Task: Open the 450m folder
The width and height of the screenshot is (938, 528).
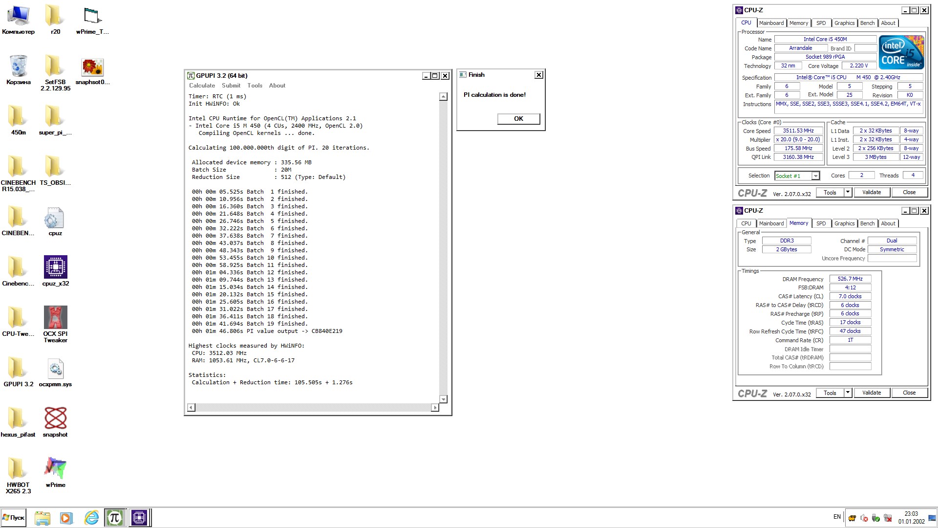Action: tap(18, 121)
